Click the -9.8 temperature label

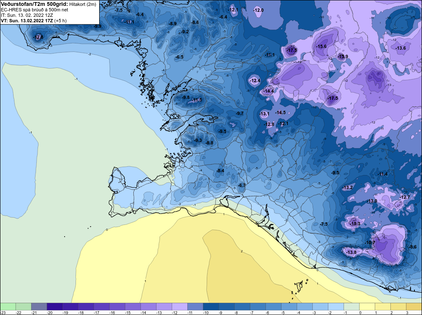point(186,97)
